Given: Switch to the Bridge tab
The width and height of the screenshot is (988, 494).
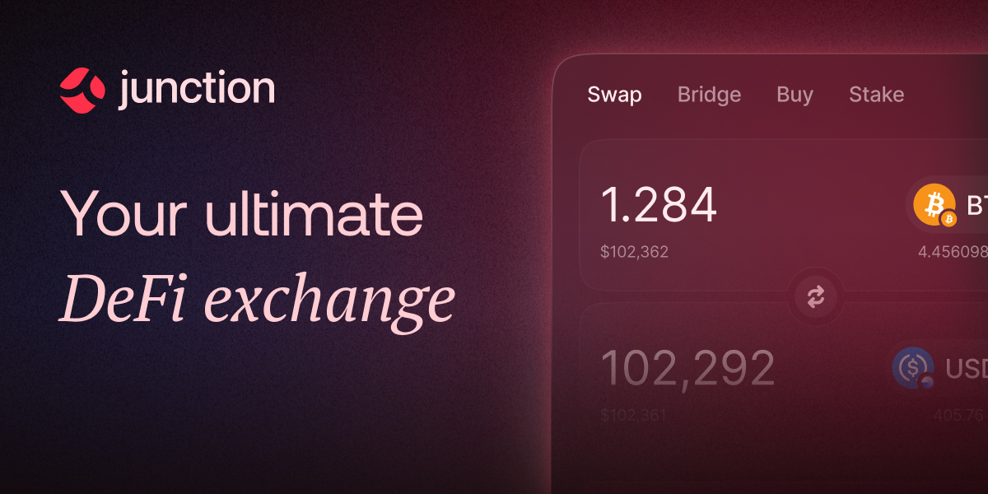Looking at the screenshot, I should pos(709,95).
